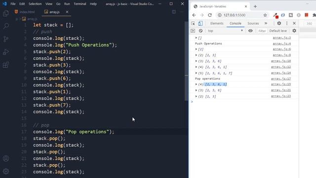Expand the empty array [] log entry
Image resolution: width=316 pixels, height=178 pixels.
pyautogui.click(x=196, y=38)
